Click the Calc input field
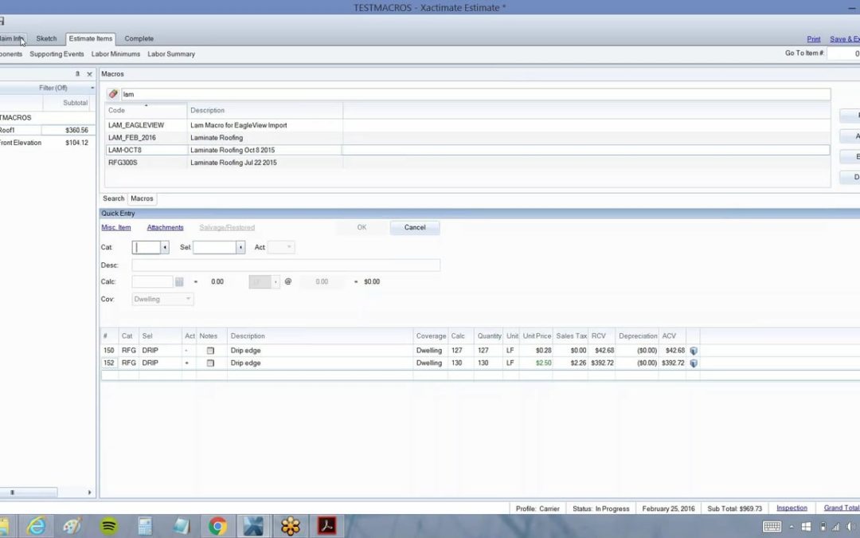The height and width of the screenshot is (538, 860). coord(152,281)
